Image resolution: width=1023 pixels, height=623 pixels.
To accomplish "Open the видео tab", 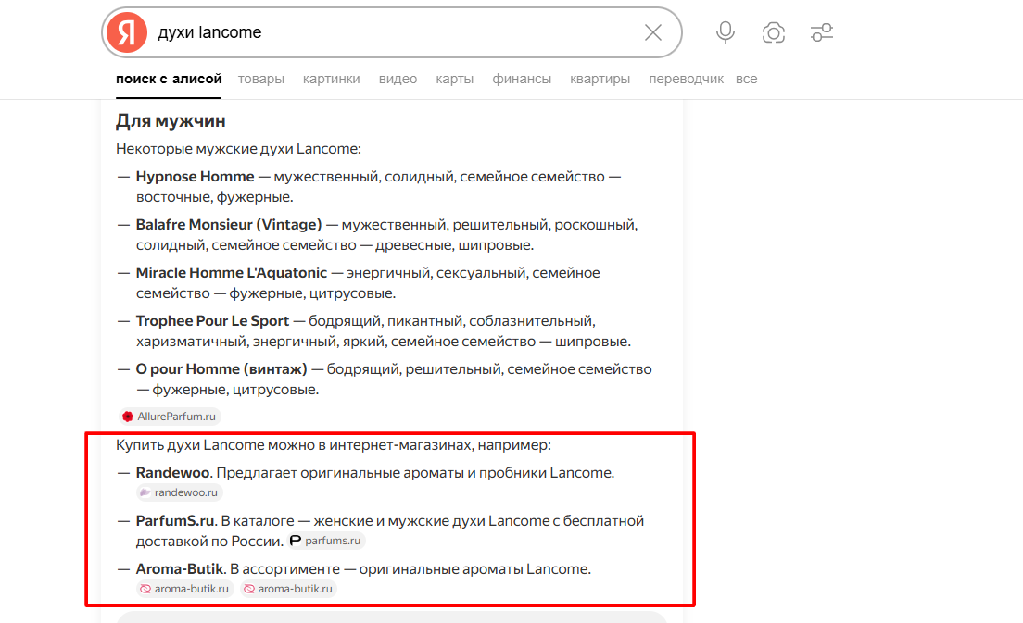I will pos(398,79).
